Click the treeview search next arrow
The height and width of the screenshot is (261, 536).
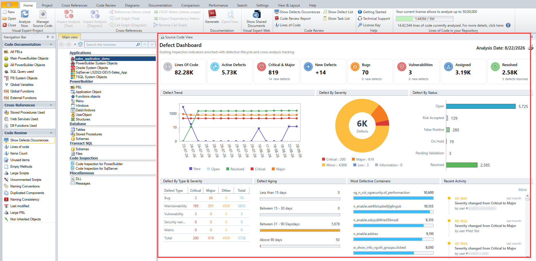point(152,44)
